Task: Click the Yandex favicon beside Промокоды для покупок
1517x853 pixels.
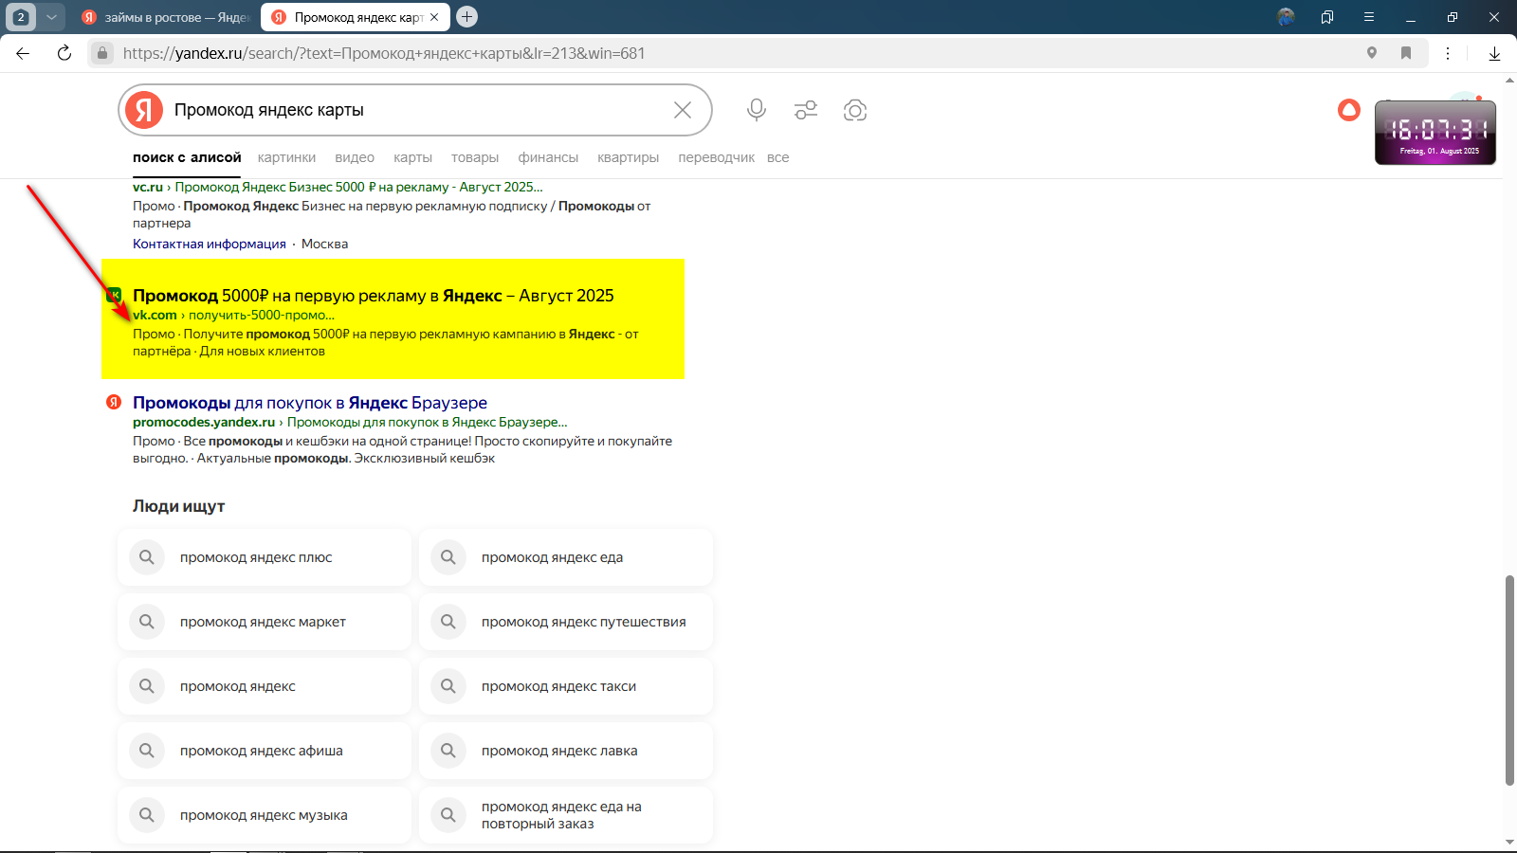Action: tap(114, 402)
